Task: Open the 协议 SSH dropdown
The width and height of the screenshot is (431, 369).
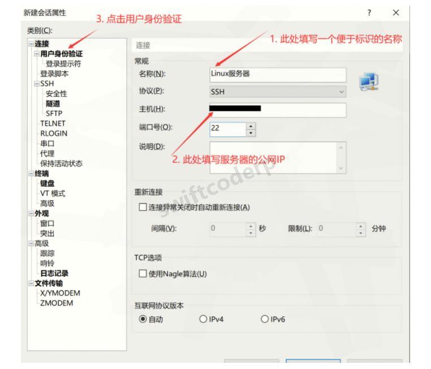Action: pyautogui.click(x=278, y=92)
